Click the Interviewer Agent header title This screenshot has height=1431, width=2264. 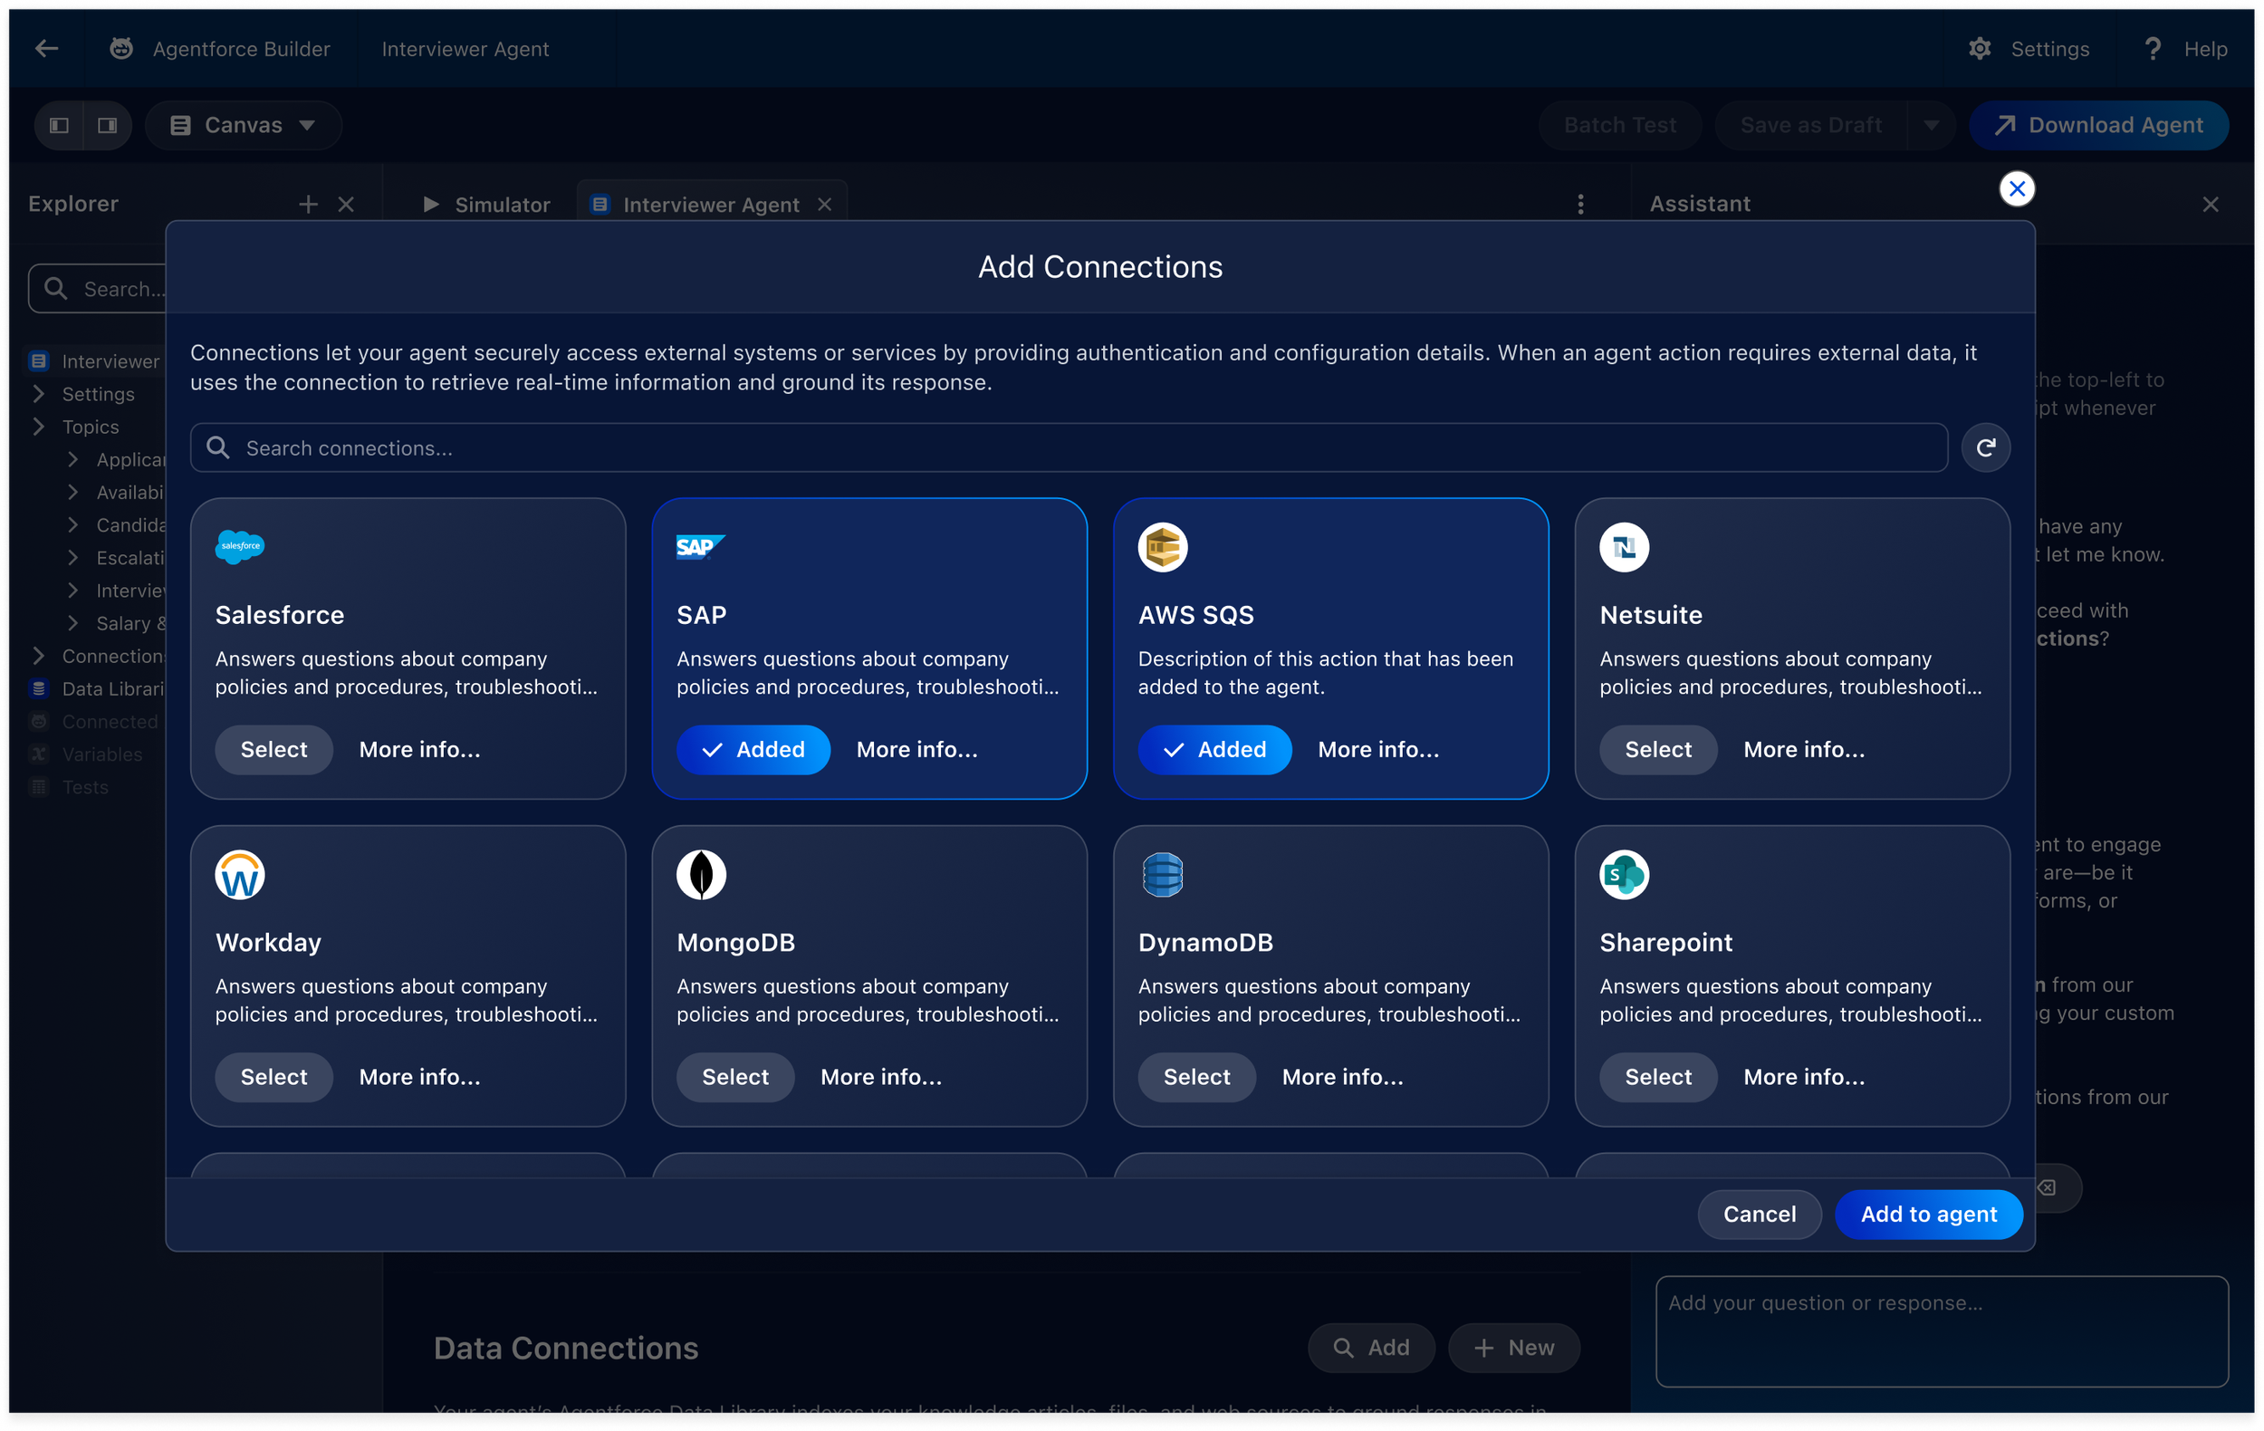(x=465, y=49)
